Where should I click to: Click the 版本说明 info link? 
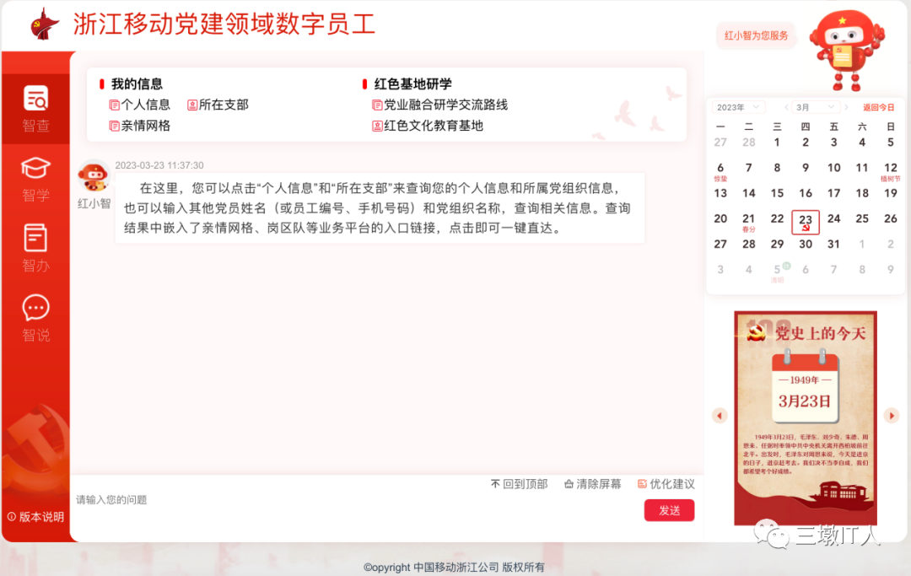pyautogui.click(x=36, y=517)
